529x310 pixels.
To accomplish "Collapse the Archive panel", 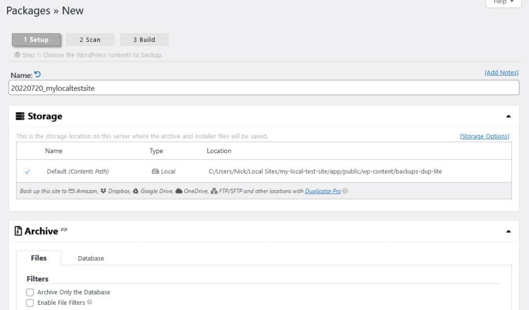I will coord(508,231).
